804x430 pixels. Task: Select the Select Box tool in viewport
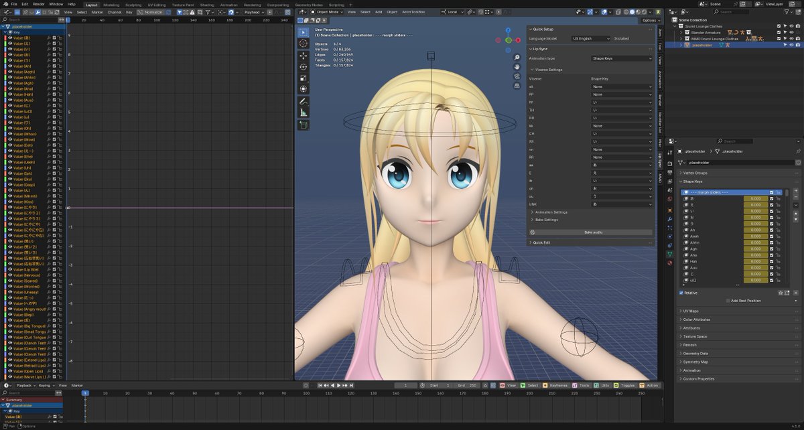pyautogui.click(x=303, y=32)
